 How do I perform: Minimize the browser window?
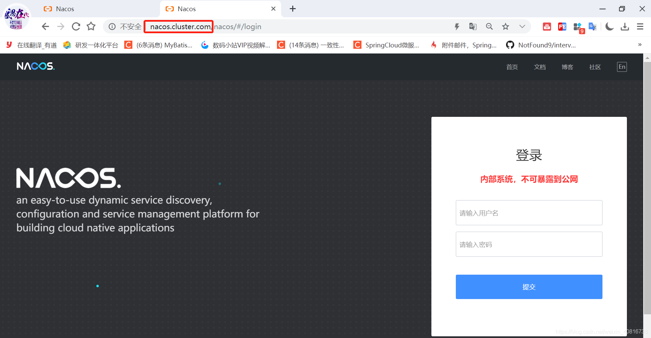[602, 9]
